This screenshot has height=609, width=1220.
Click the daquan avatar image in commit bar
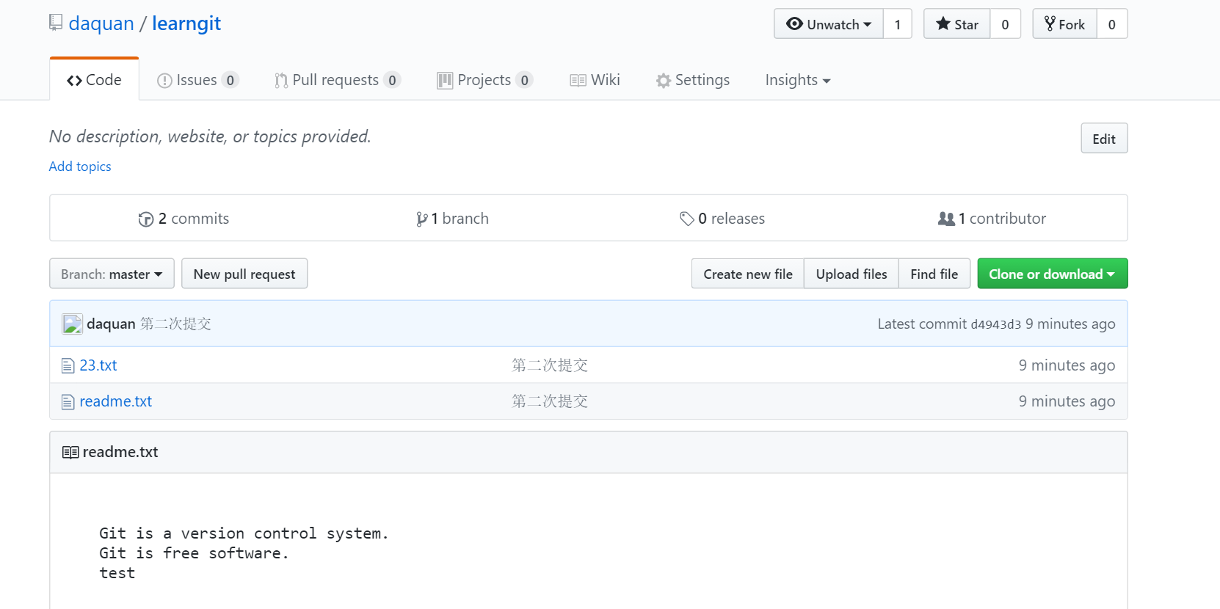click(x=72, y=324)
